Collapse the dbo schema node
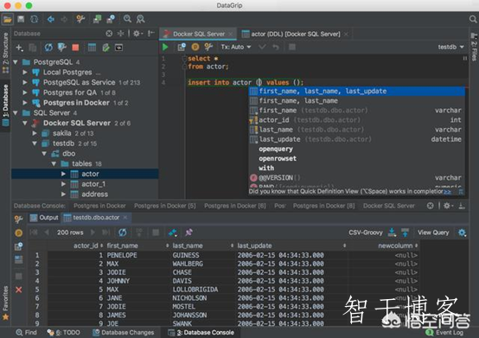The width and height of the screenshot is (479, 338). point(44,154)
